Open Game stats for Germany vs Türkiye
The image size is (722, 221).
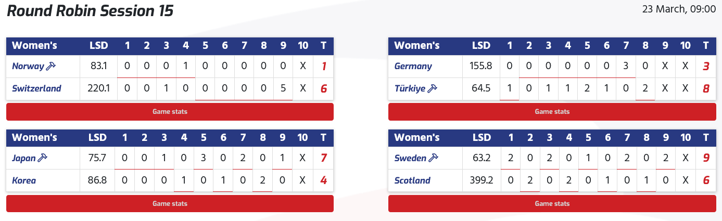[x=552, y=112]
